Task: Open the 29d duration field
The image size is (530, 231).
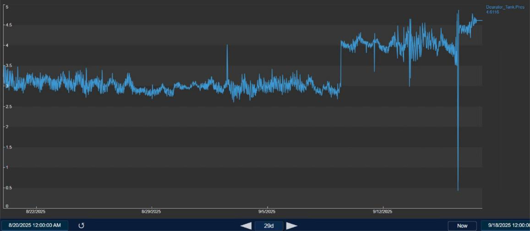Action: [x=269, y=226]
